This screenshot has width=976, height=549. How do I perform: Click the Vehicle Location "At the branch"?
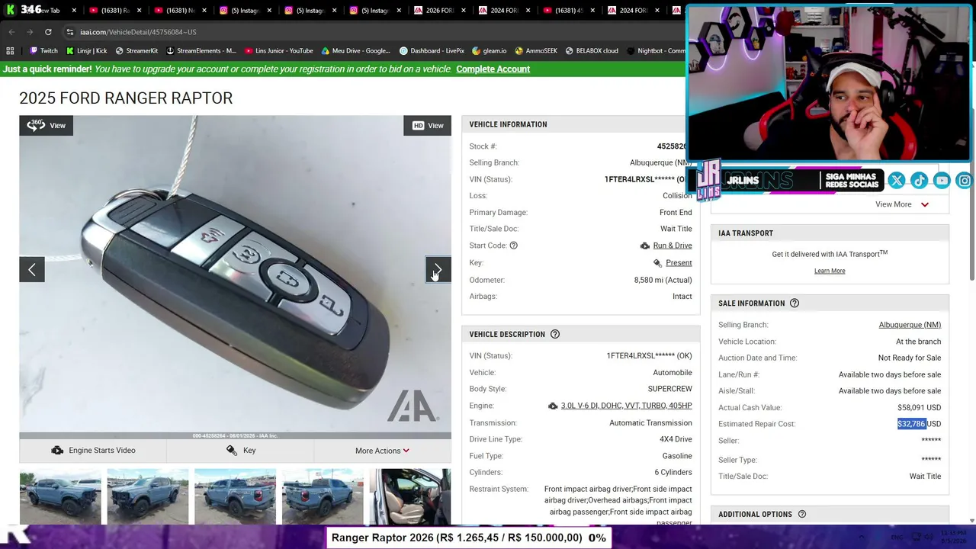918,342
